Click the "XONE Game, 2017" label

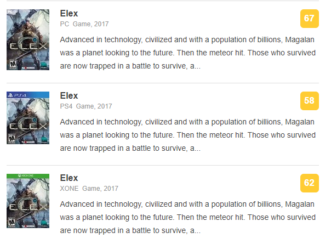(x=89, y=189)
